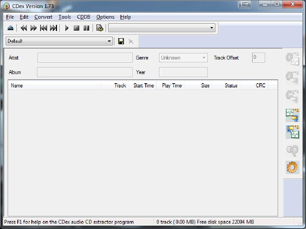Image resolution: width=306 pixels, height=229 pixels.
Task: Click the CDex application icon in the title bar
Action: (x=7, y=6)
